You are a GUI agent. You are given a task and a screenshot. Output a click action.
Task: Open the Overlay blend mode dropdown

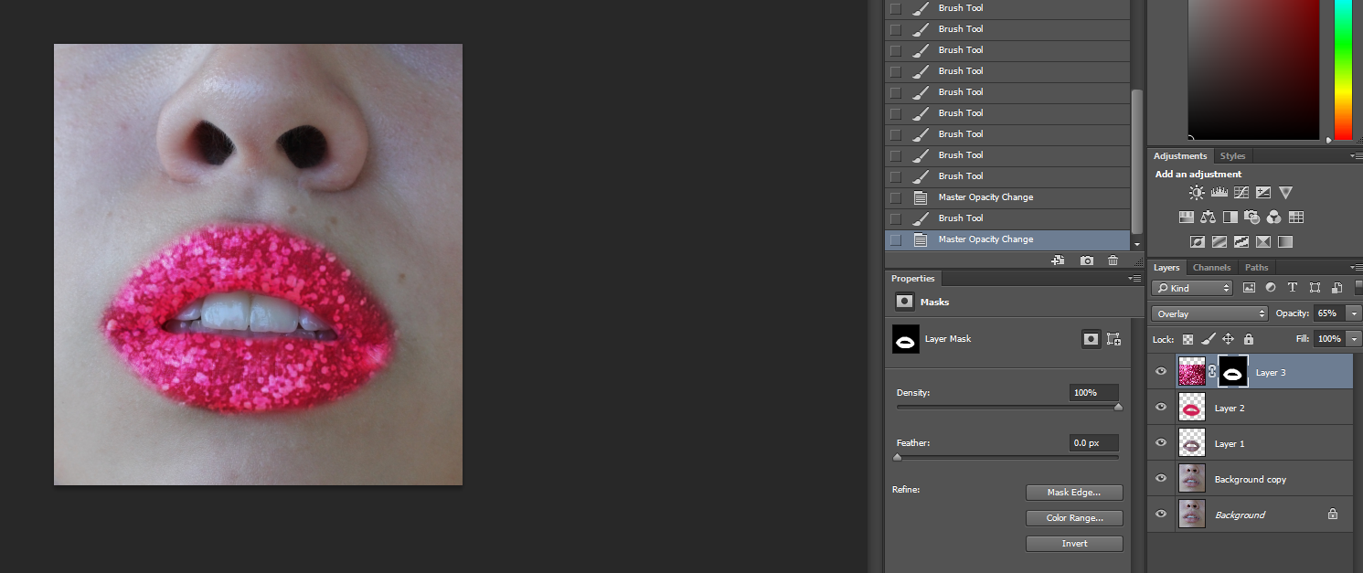1209,313
